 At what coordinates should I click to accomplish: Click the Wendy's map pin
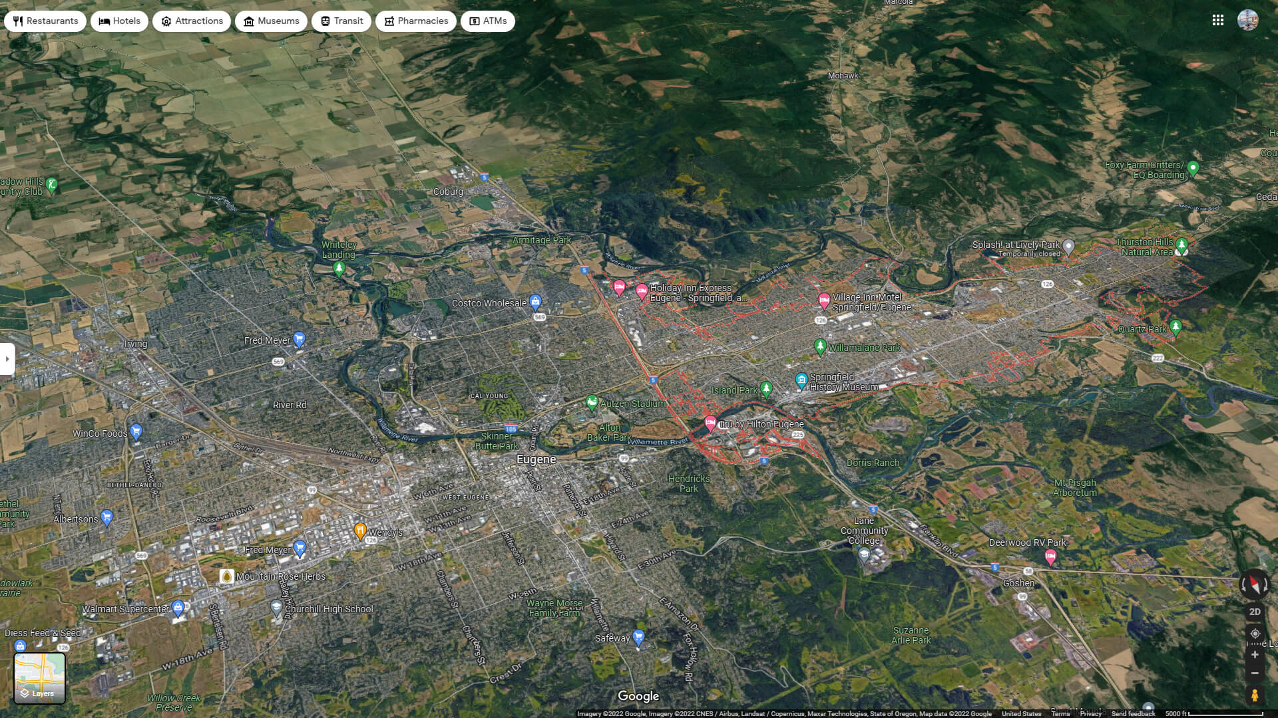coord(359,530)
